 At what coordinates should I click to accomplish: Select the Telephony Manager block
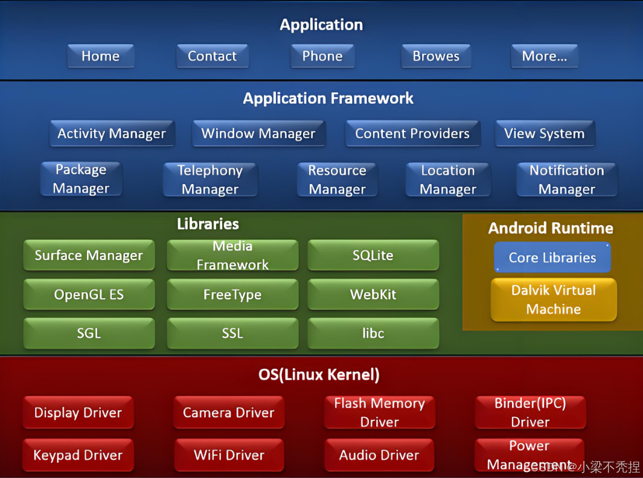coord(210,180)
